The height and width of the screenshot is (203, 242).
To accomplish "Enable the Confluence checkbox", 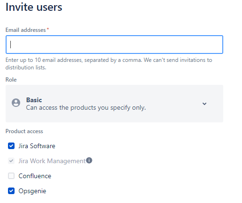I will (x=11, y=176).
